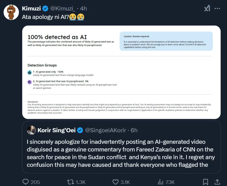Reply to the tweet via comment icon
Viewport: 227px width, 186px height.
26,182
